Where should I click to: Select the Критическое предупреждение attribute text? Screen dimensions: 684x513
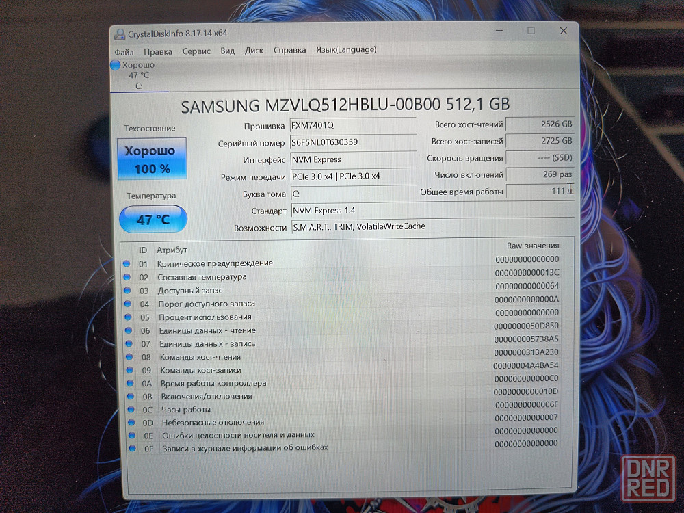tap(215, 263)
